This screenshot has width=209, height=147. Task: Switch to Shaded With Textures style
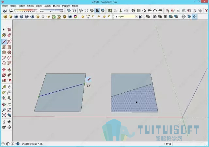click(x=97, y=11)
